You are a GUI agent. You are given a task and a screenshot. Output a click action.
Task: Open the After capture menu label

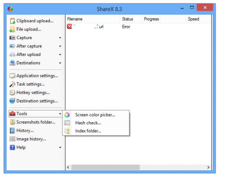(x=29, y=46)
